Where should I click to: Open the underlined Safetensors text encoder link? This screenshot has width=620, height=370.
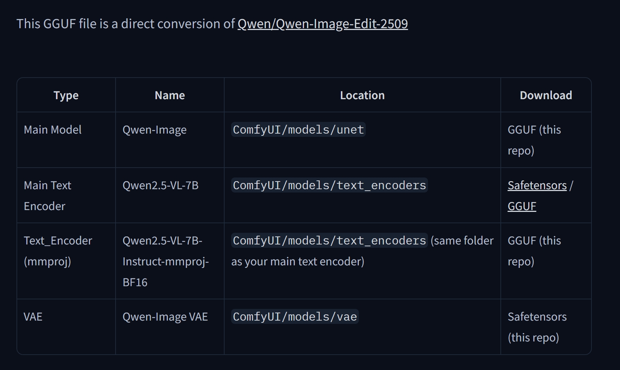[537, 186]
